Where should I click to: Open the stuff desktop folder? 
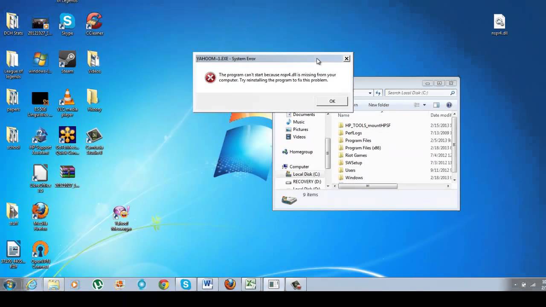(13, 214)
